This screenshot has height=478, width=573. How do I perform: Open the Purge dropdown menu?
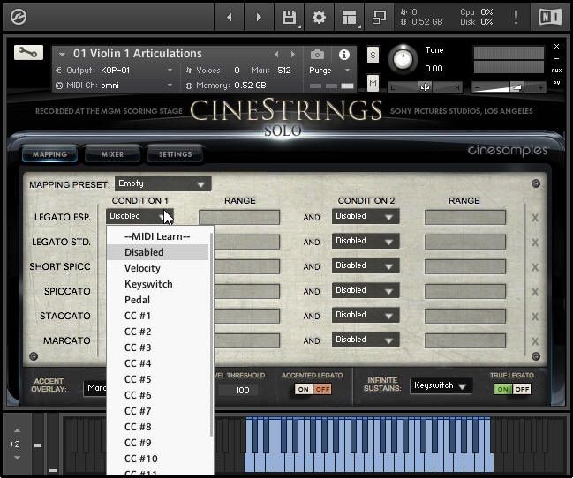click(x=330, y=70)
